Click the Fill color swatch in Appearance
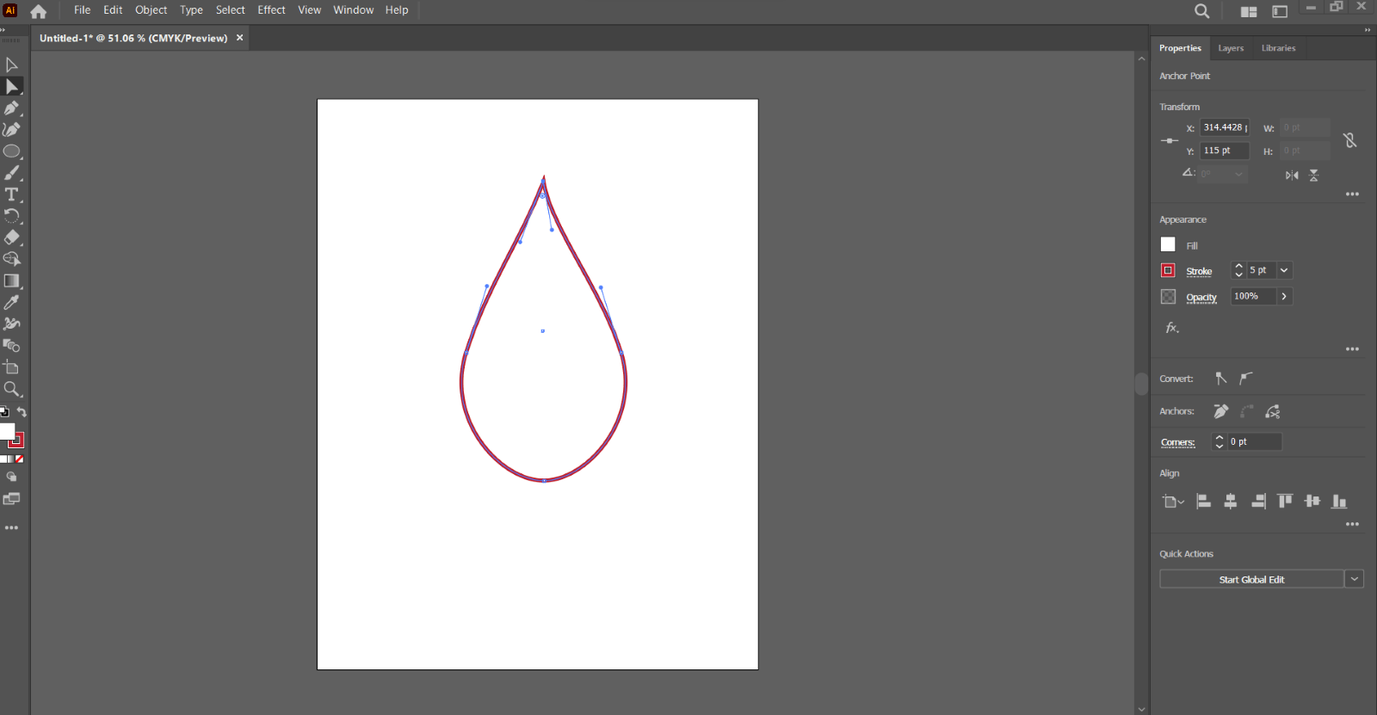 pos(1168,244)
